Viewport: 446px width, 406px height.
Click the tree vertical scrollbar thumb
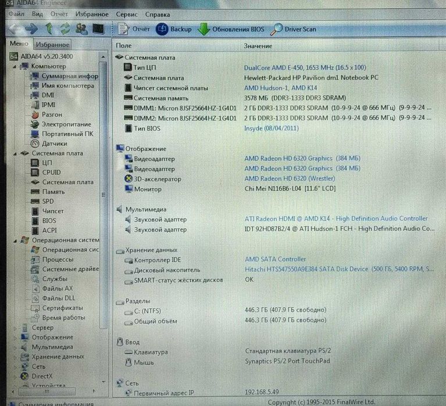pos(104,195)
